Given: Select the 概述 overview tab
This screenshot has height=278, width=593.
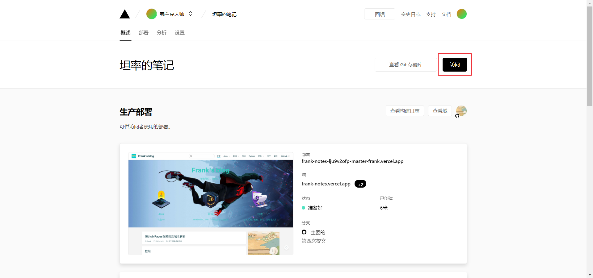Looking at the screenshot, I should point(125,33).
